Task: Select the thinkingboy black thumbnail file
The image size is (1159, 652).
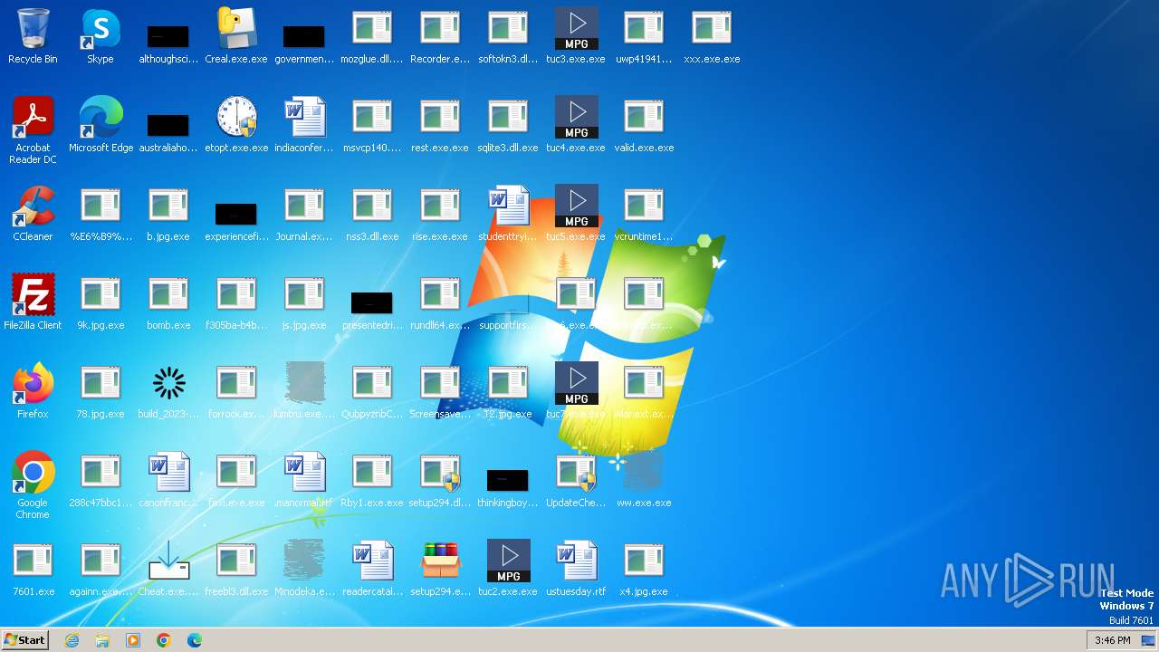Action: [507, 480]
